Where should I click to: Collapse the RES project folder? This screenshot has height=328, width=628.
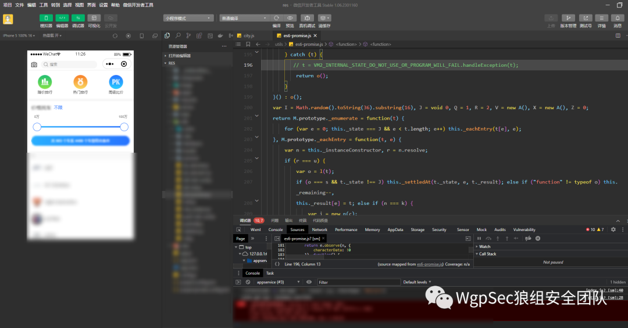198,63
